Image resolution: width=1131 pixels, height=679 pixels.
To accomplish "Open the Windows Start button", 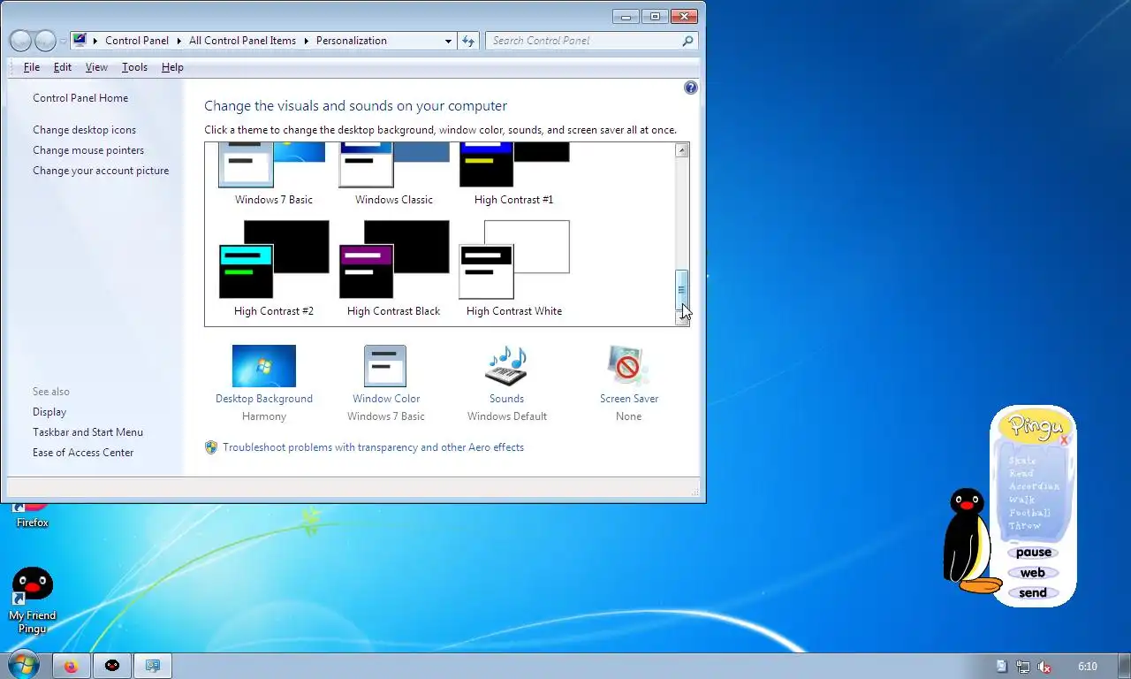I will [24, 665].
